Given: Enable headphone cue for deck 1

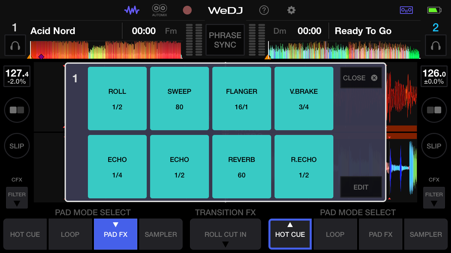Looking at the screenshot, I should (15, 45).
